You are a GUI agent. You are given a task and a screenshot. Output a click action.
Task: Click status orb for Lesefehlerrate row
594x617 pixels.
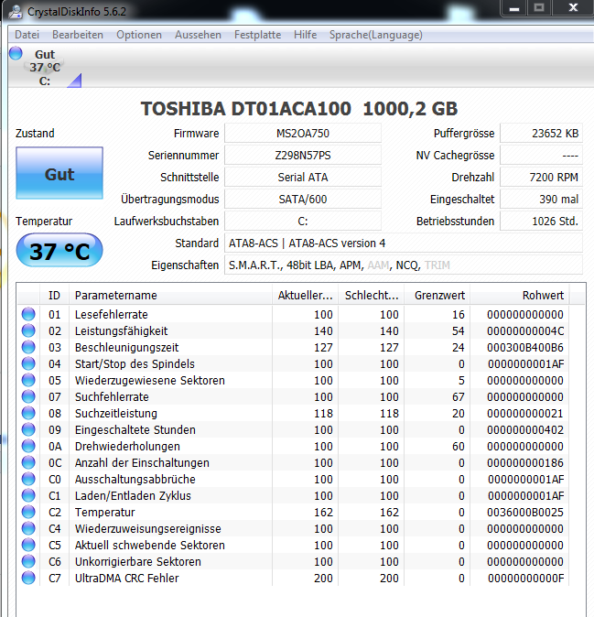(28, 314)
